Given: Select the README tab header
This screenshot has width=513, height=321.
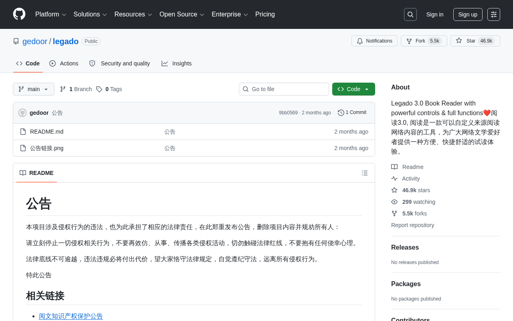Looking at the screenshot, I should coord(36,173).
